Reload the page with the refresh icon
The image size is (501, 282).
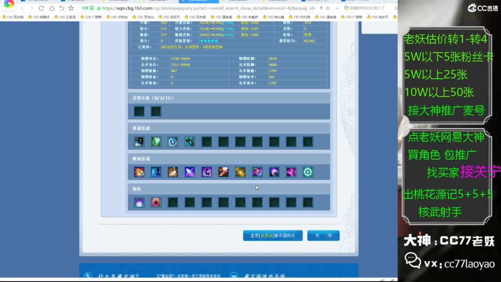(x=41, y=8)
